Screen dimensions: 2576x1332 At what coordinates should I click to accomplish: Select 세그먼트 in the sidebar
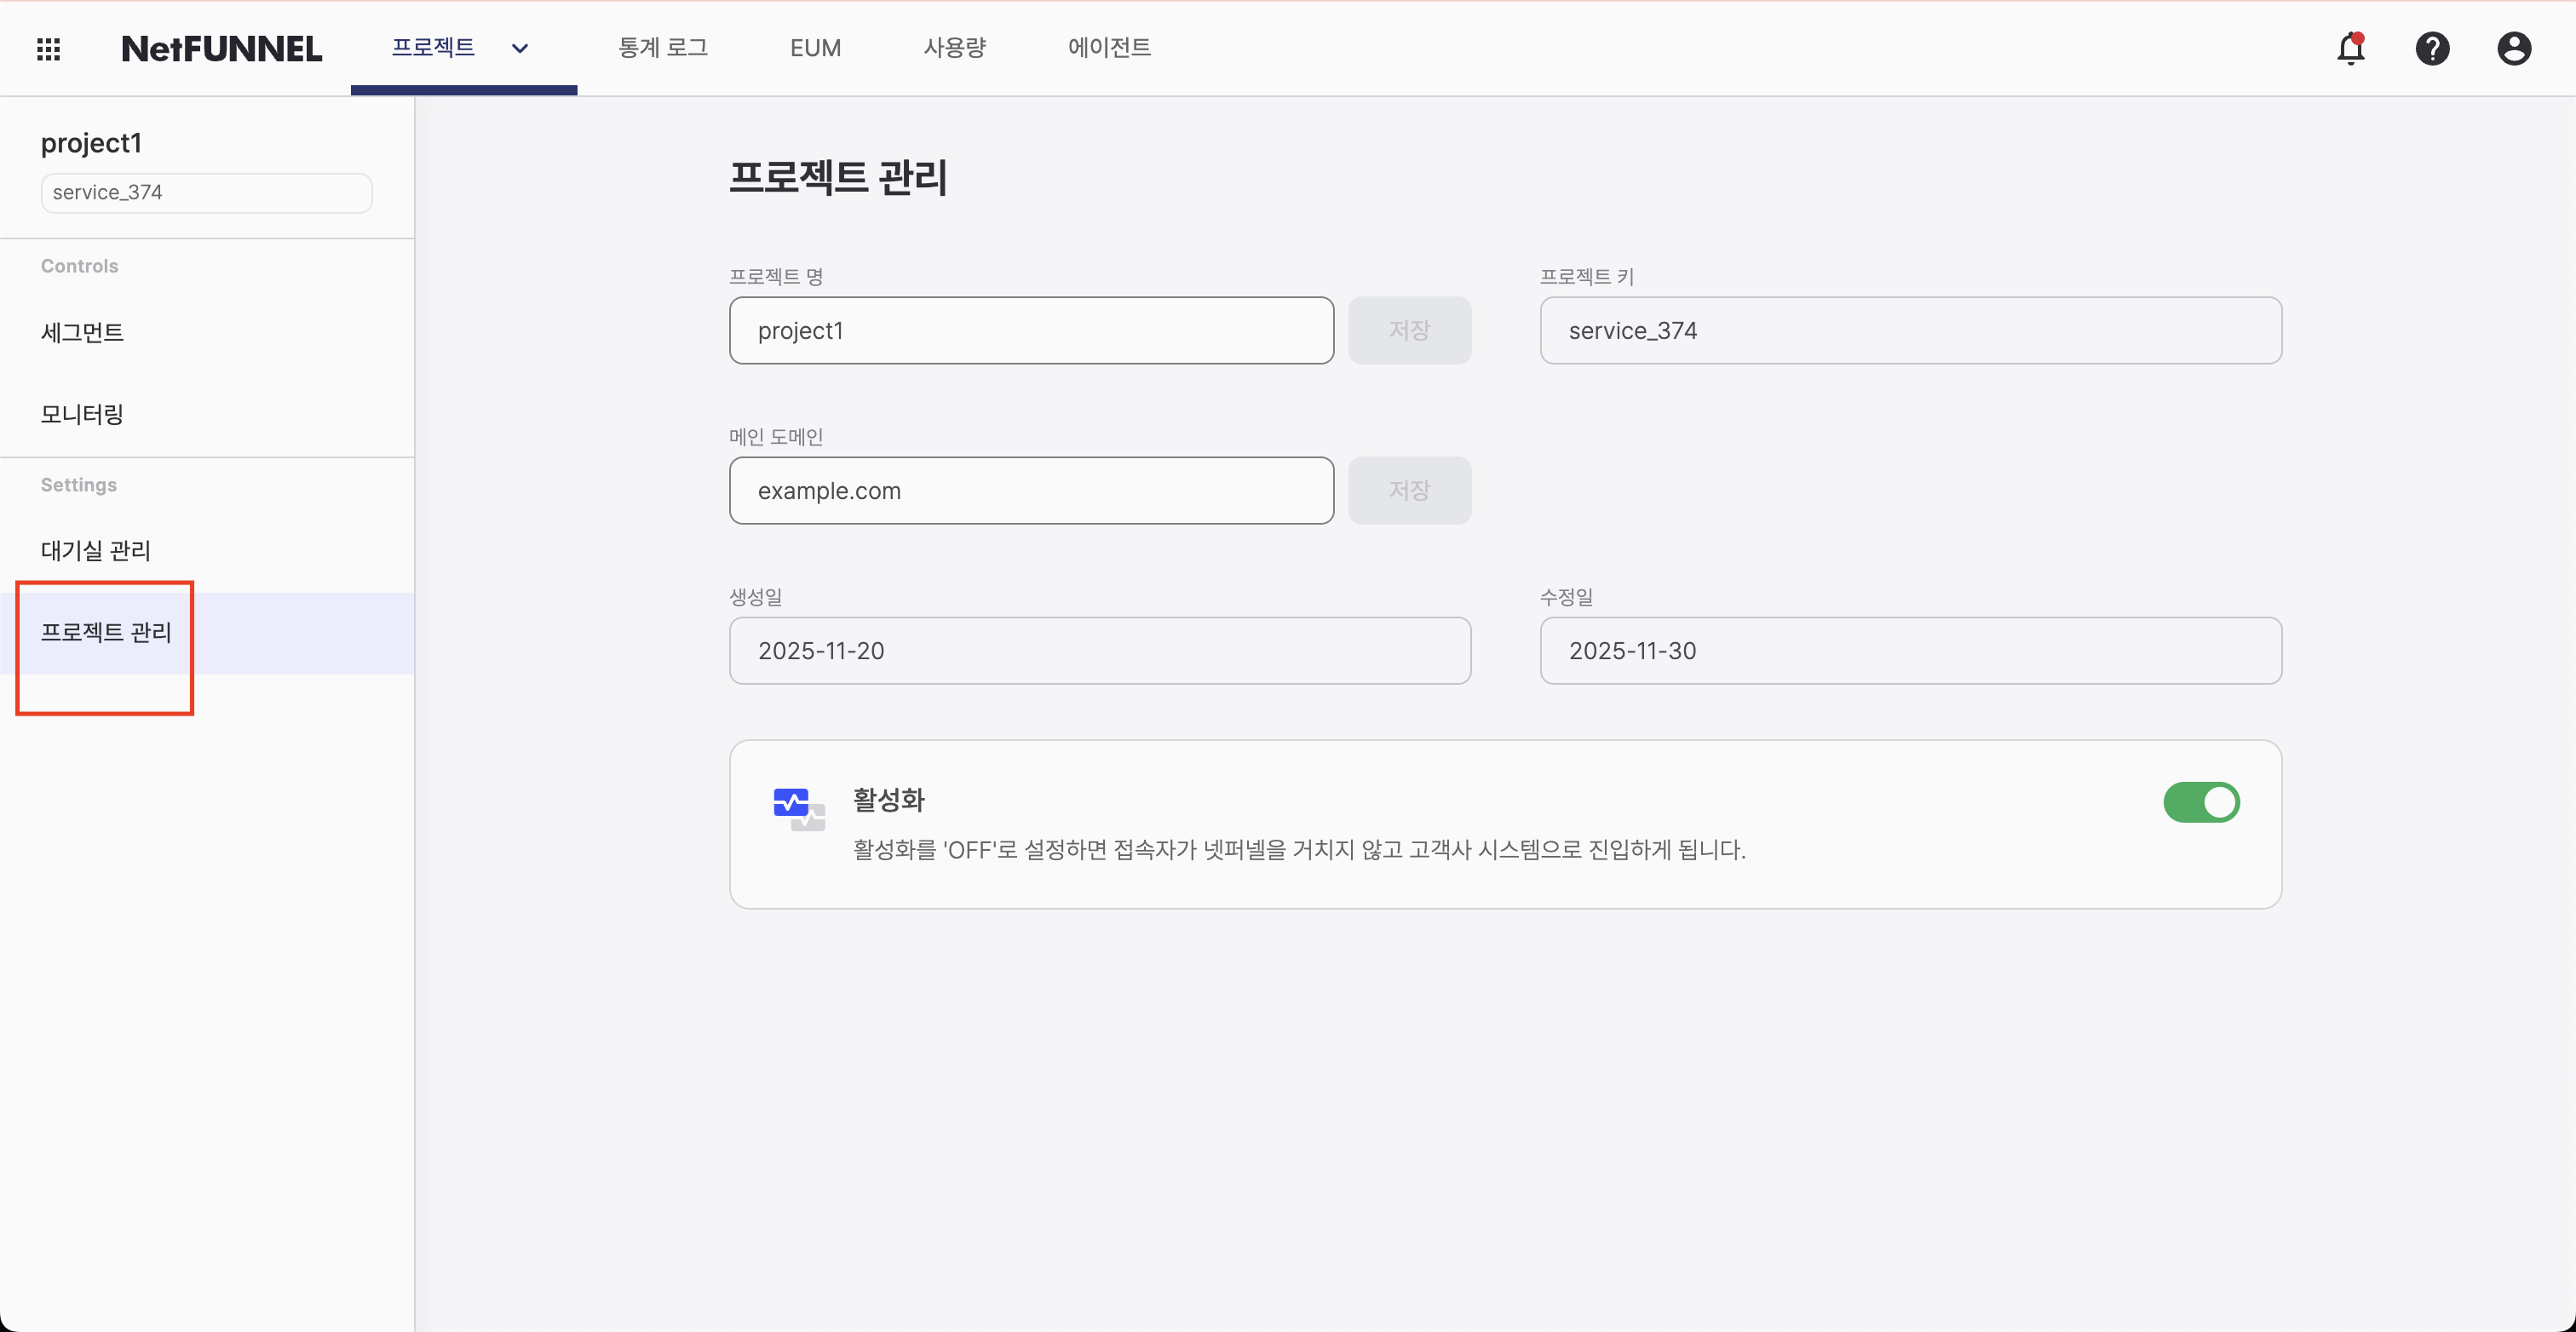(82, 332)
